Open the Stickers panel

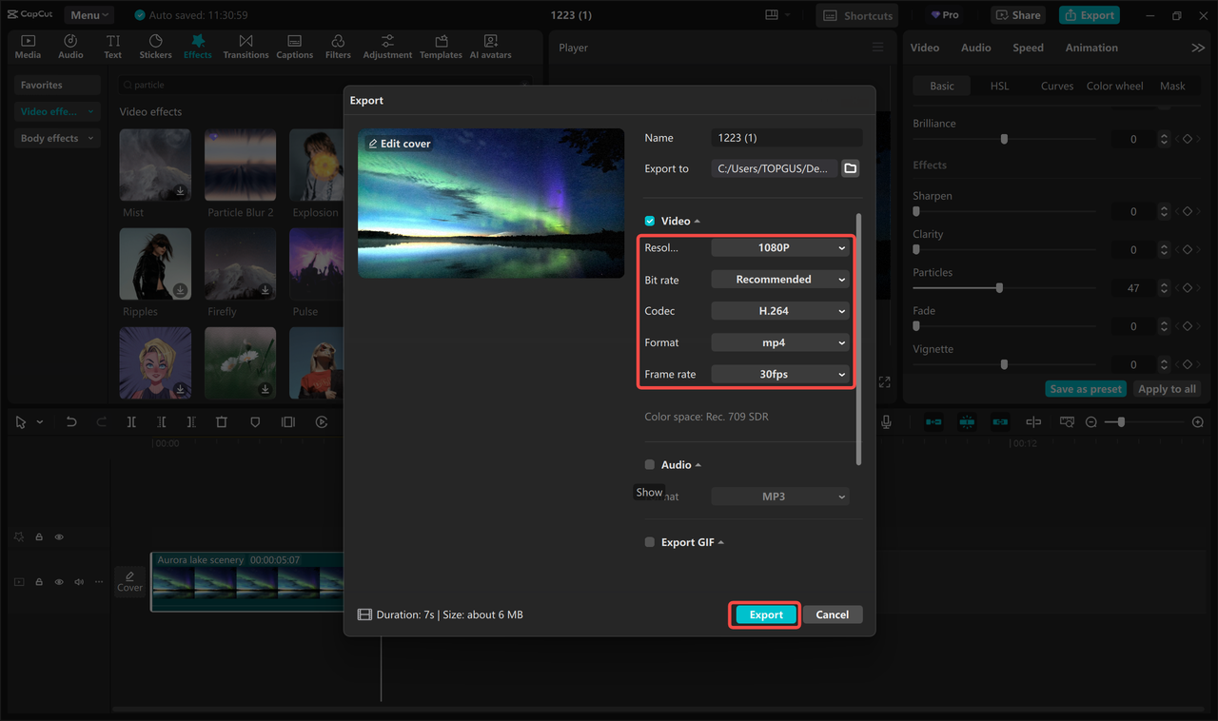click(155, 44)
